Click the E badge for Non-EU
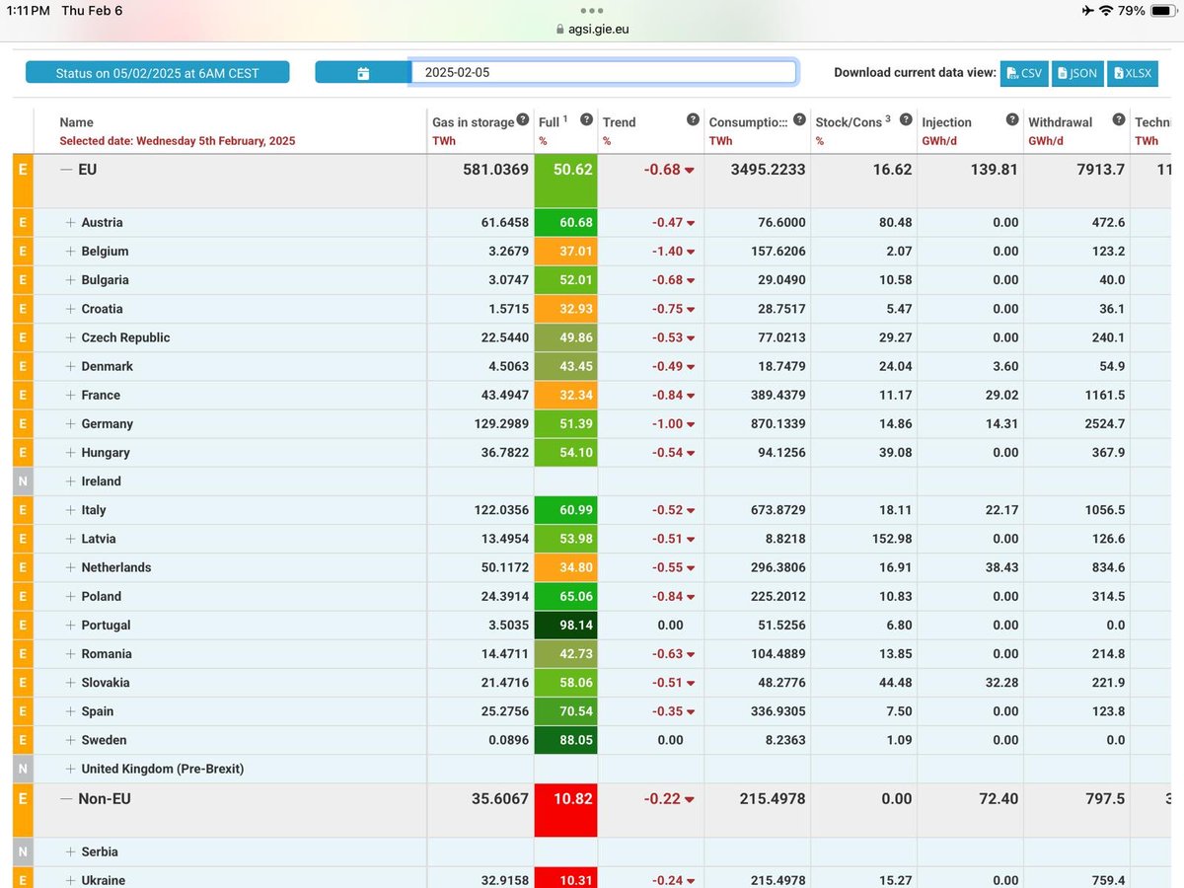Image resolution: width=1184 pixels, height=888 pixels. (23, 810)
